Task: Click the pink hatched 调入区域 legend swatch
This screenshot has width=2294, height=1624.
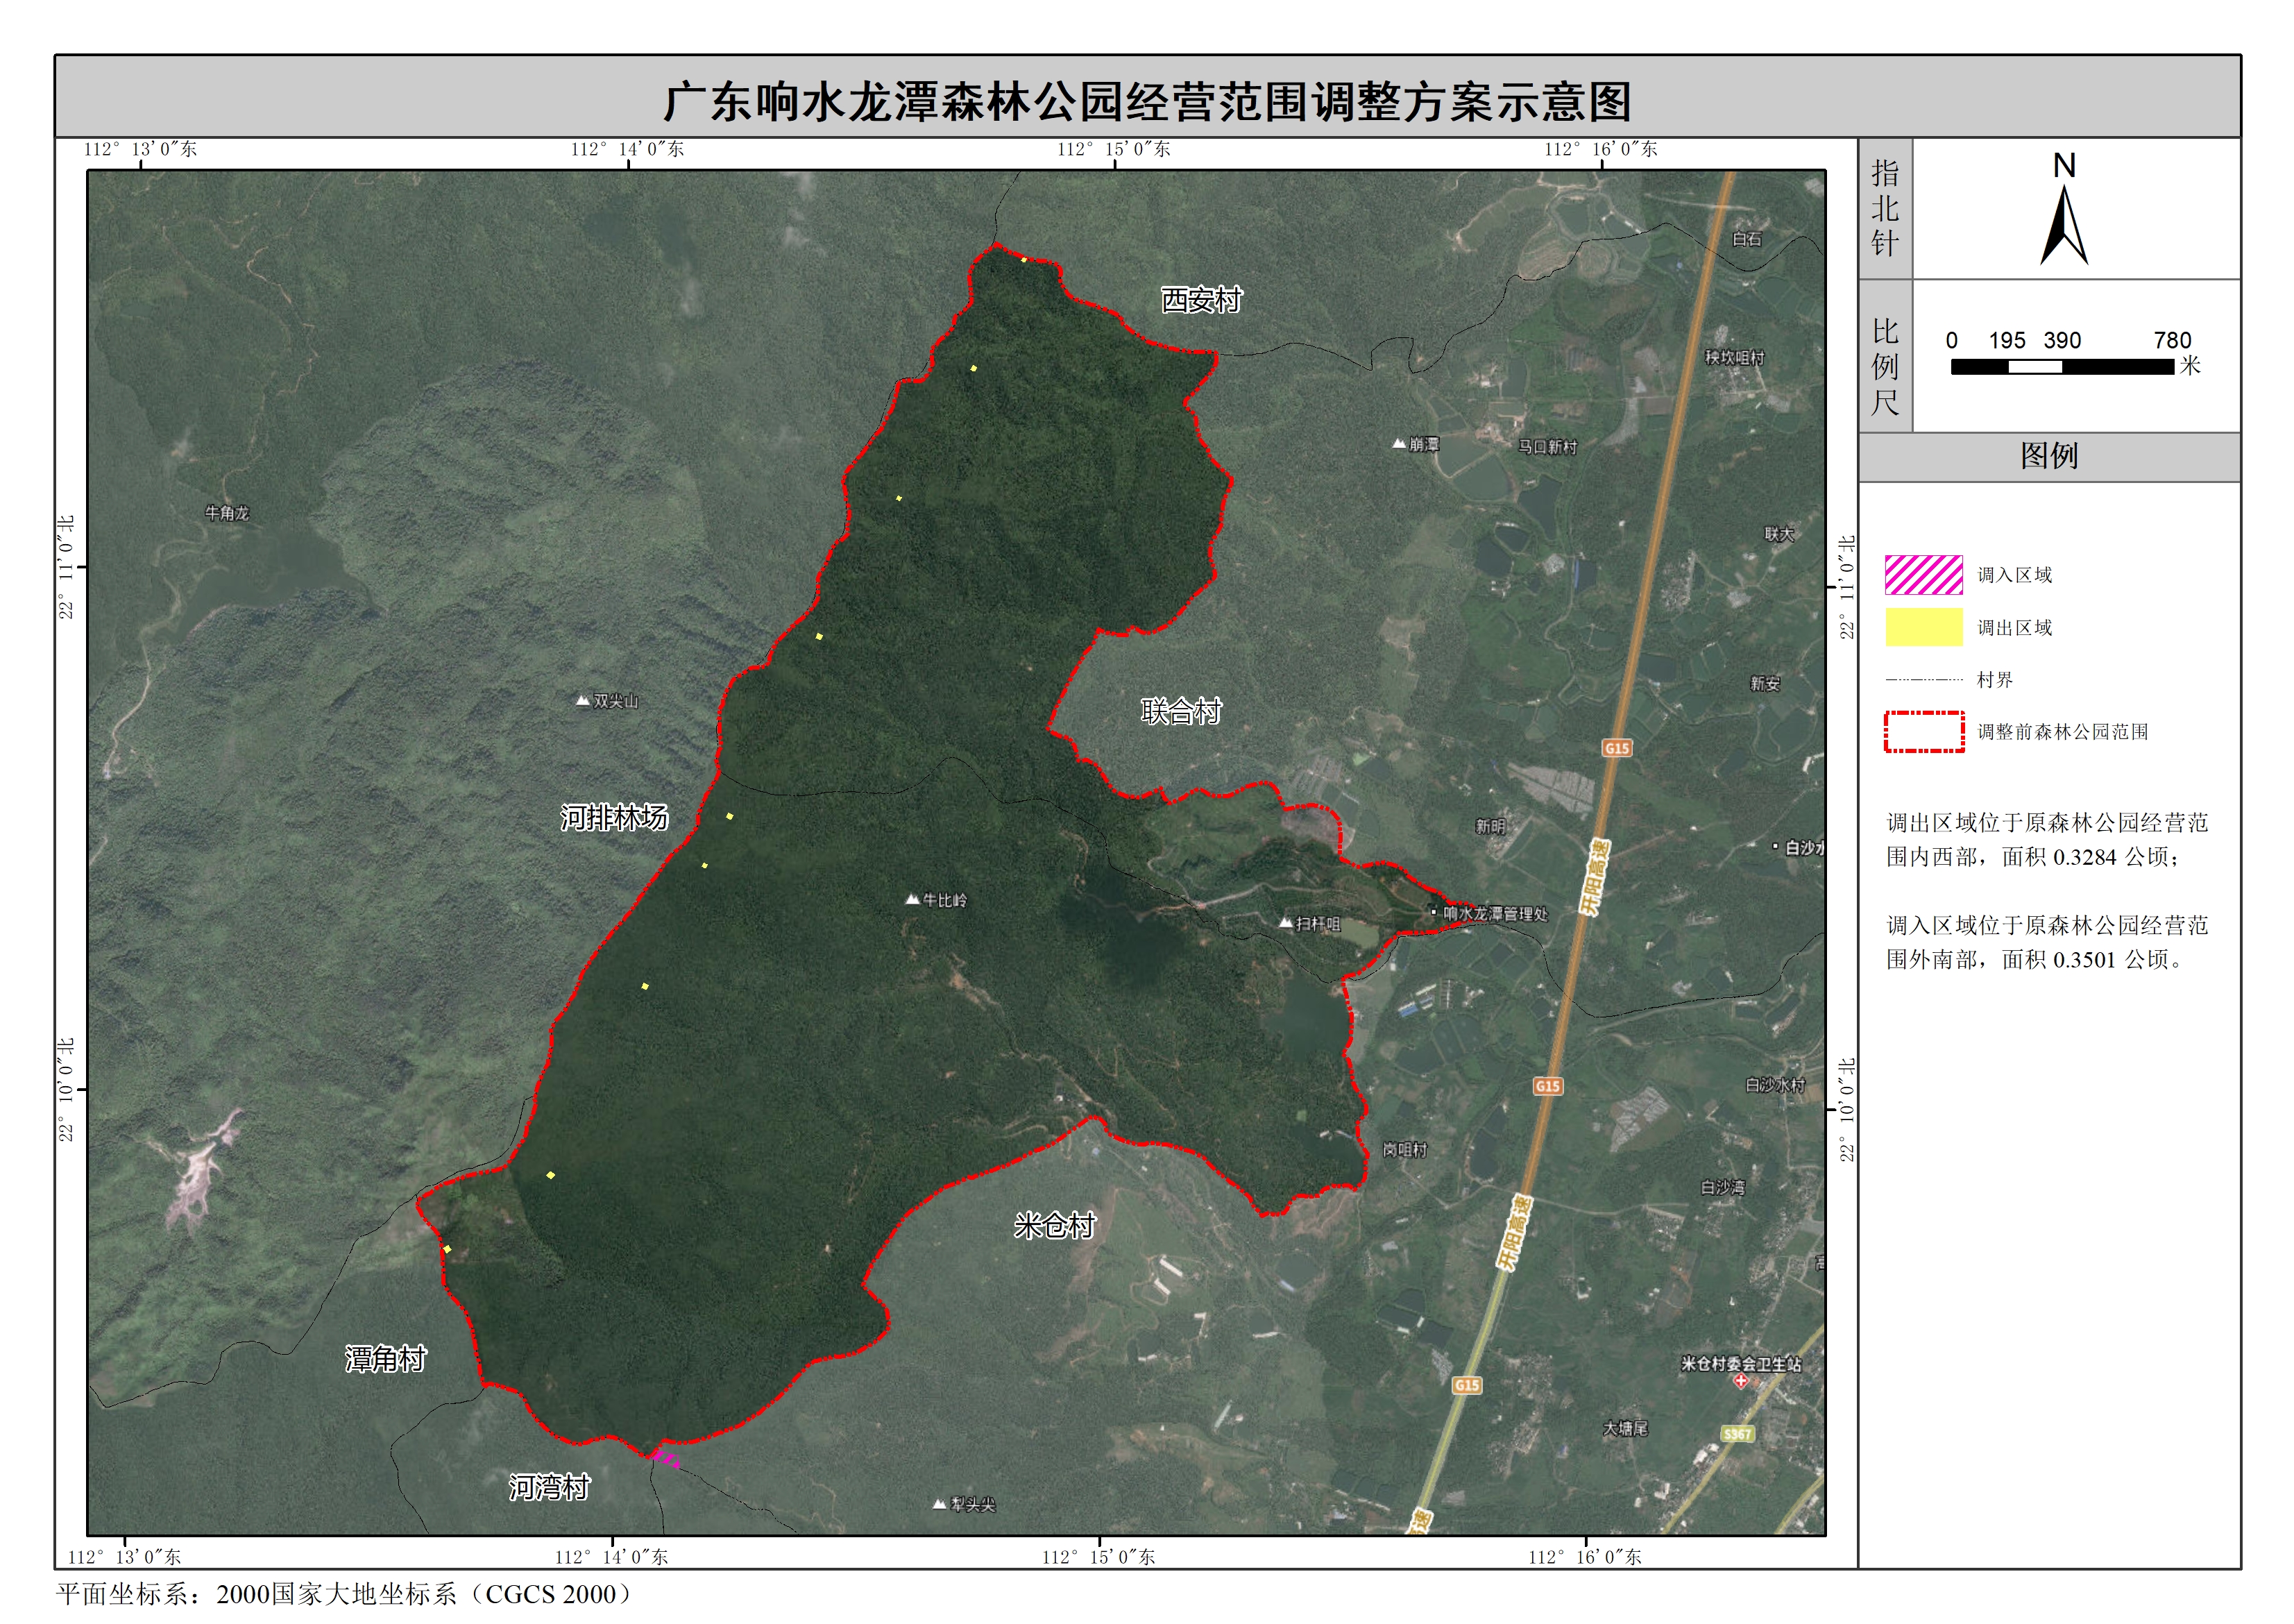Action: click(x=1923, y=574)
